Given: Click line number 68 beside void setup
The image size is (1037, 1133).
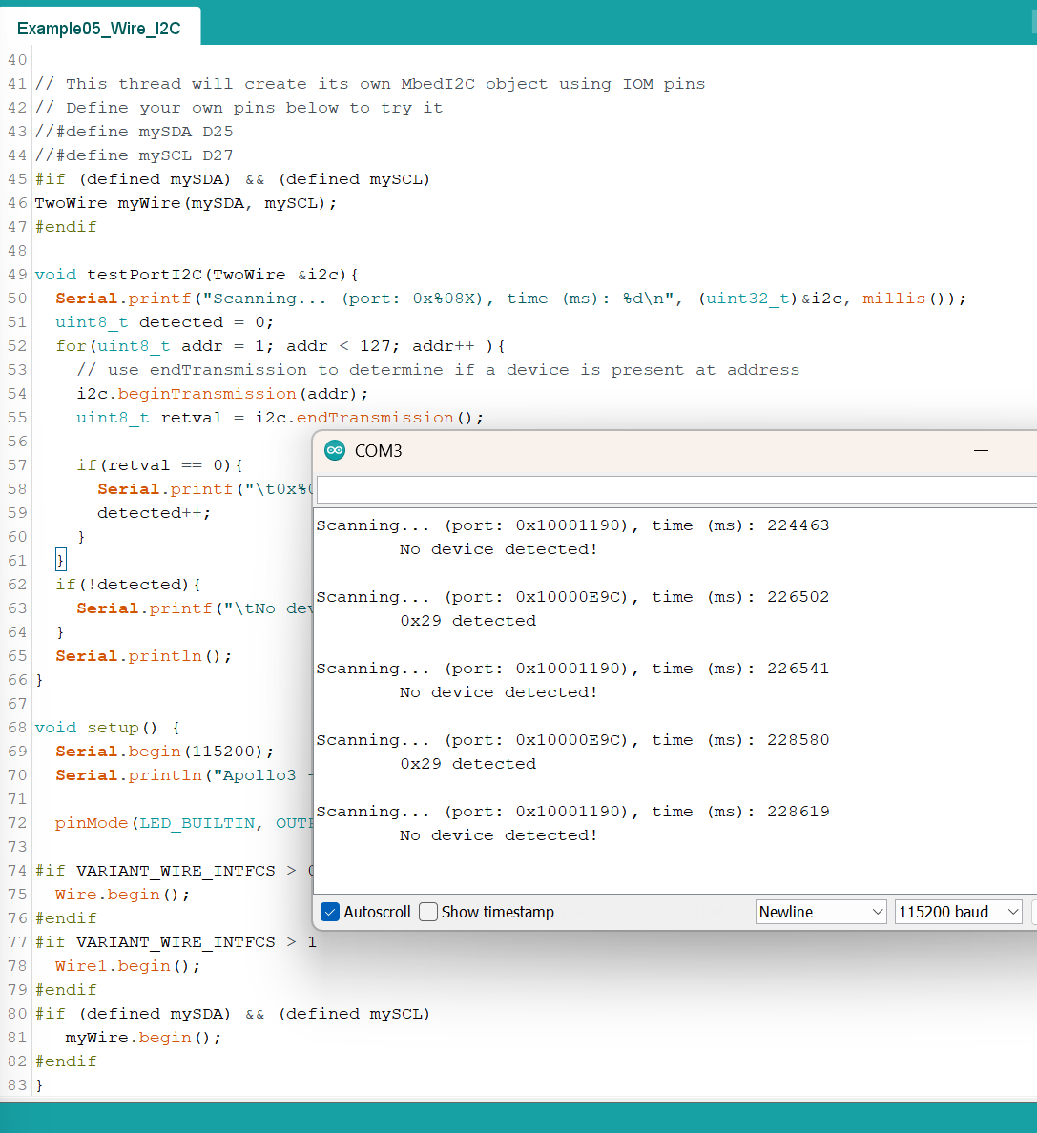Looking at the screenshot, I should click(x=17, y=728).
